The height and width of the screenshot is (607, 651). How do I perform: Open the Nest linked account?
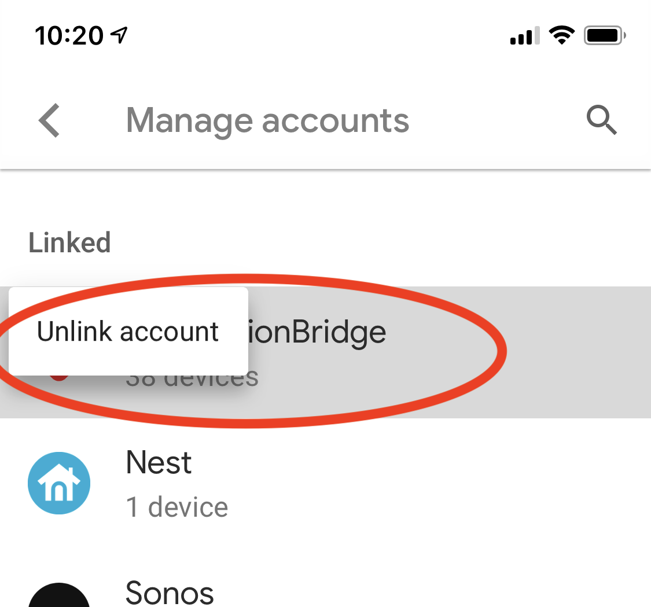point(159,462)
